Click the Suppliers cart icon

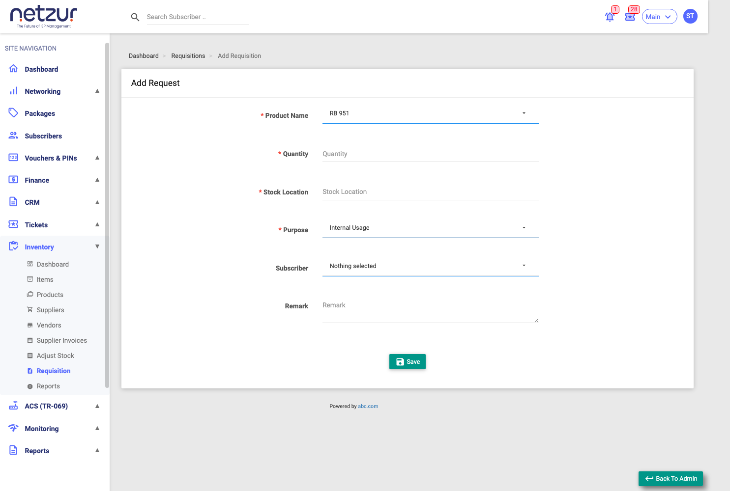pyautogui.click(x=30, y=310)
